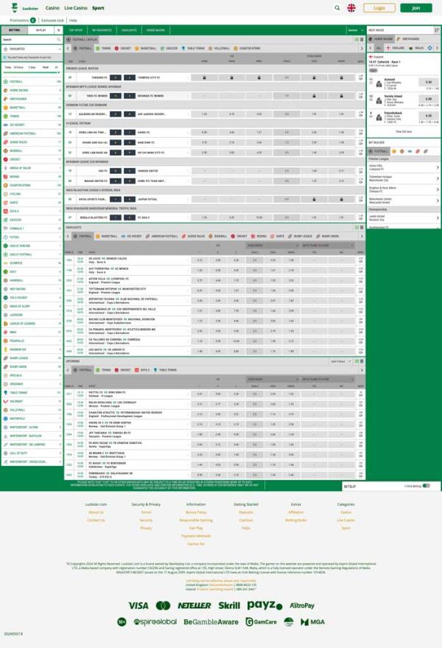Image resolution: width=442 pixels, height=648 pixels.
Task: Select grid view toggle in Upcoming panel
Action: tap(362, 361)
